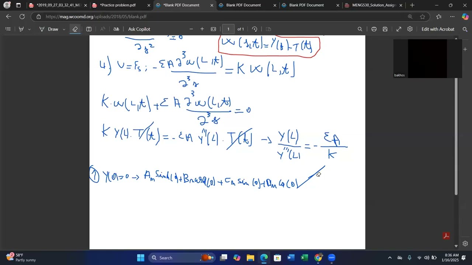Add this page to favorites
Viewport: 472px width, 265px height.
pyautogui.click(x=422, y=17)
